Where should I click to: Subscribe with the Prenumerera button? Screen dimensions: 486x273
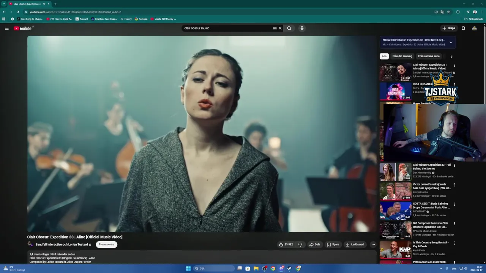pos(106,245)
